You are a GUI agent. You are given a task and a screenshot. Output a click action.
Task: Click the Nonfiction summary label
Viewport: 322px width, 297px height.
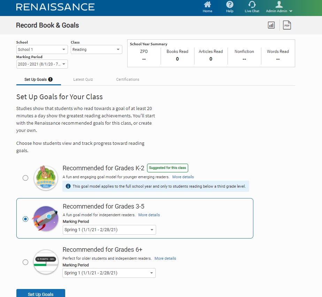coord(244,52)
